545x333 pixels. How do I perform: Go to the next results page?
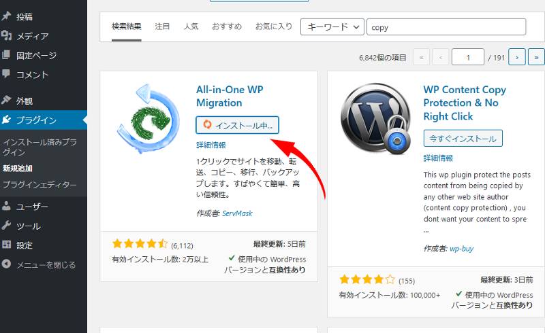(x=517, y=57)
